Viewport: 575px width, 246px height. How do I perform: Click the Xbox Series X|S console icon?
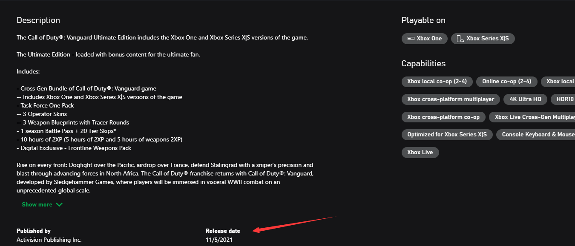(x=460, y=39)
